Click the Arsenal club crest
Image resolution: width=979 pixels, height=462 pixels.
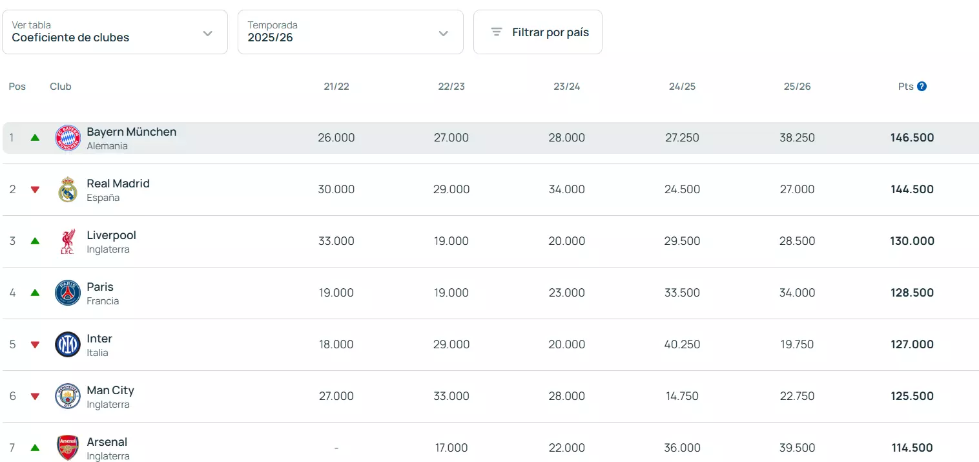68,448
